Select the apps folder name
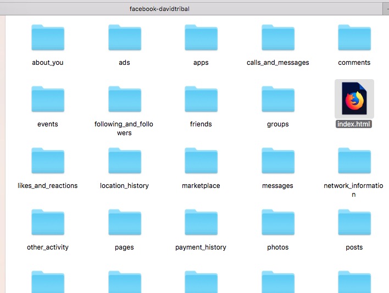Image resolution: width=389 pixels, height=293 pixels. (201, 63)
